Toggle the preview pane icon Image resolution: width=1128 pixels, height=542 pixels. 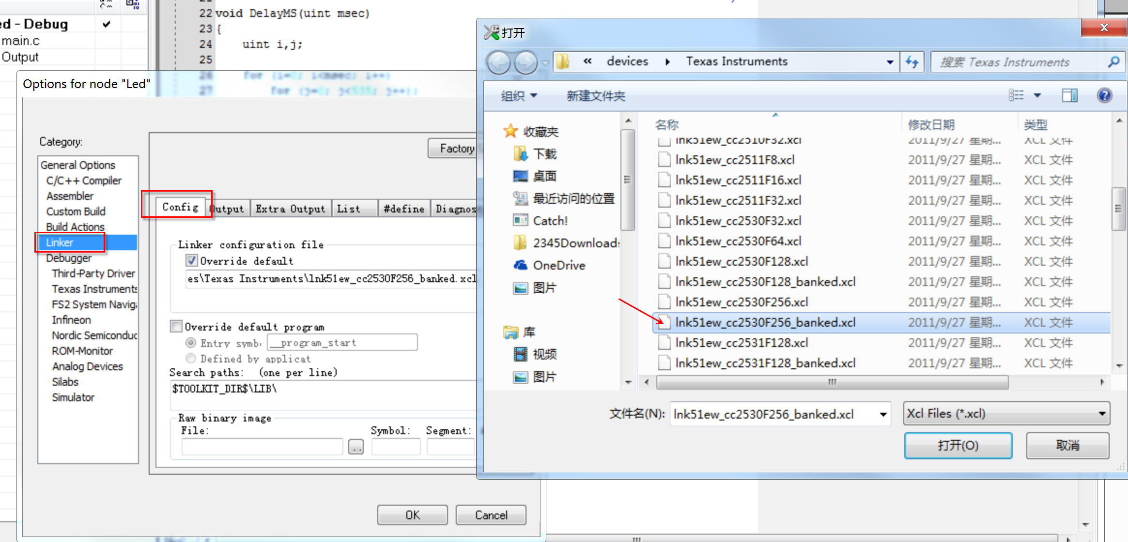click(x=1069, y=95)
